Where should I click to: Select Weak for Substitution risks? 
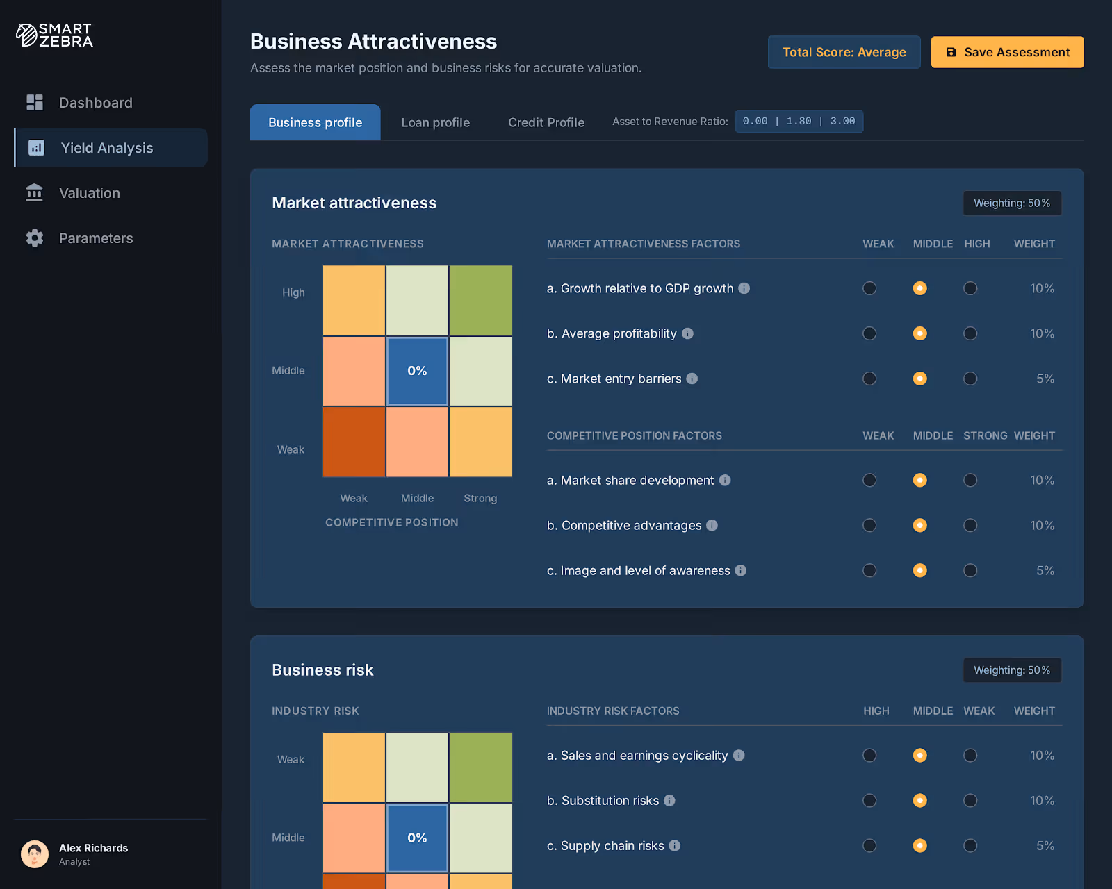click(970, 800)
